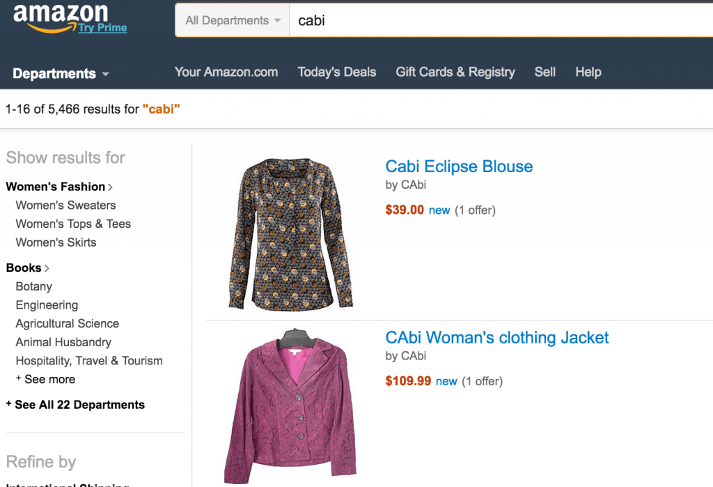
Task: Open Gift Cards & Registry
Action: click(x=455, y=72)
